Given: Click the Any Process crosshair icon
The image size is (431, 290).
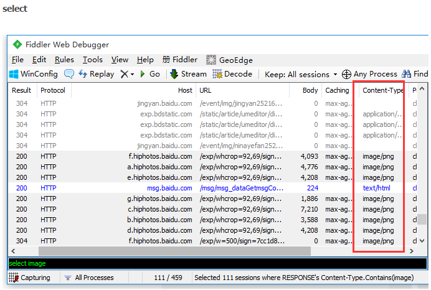Looking at the screenshot, I should click(346, 74).
